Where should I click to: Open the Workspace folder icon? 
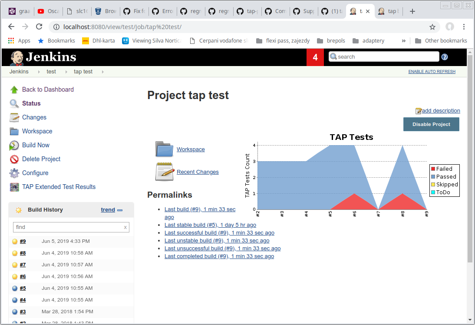(x=164, y=149)
